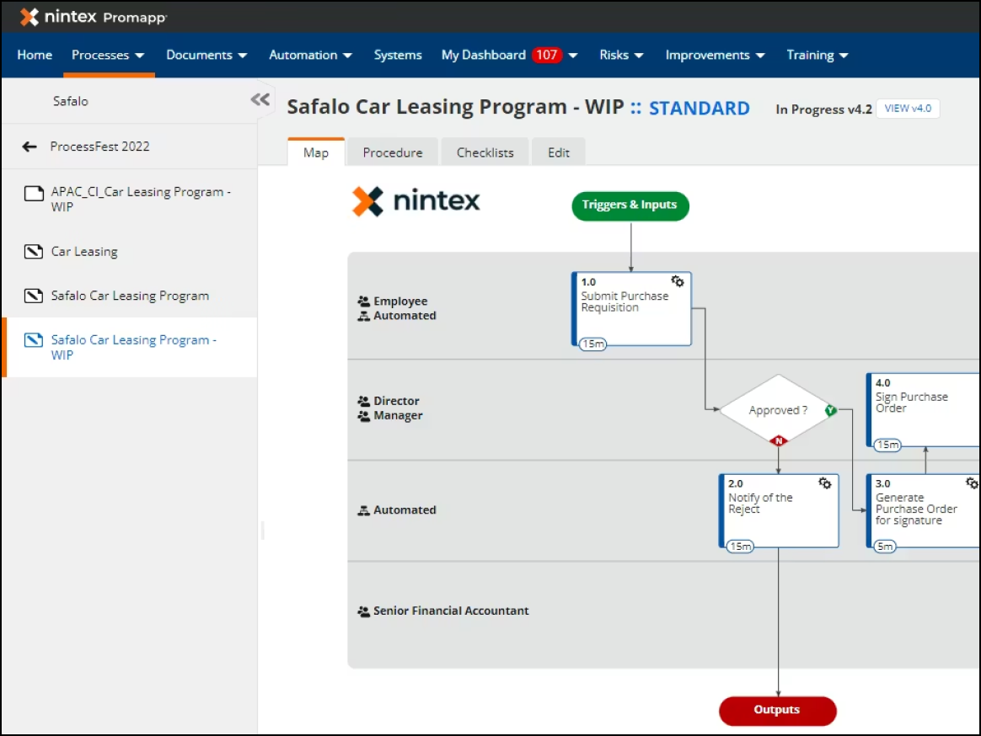The width and height of the screenshot is (981, 736).
Task: Click the process icon next to Safalo Car Leasing Program
Action: tap(34, 296)
